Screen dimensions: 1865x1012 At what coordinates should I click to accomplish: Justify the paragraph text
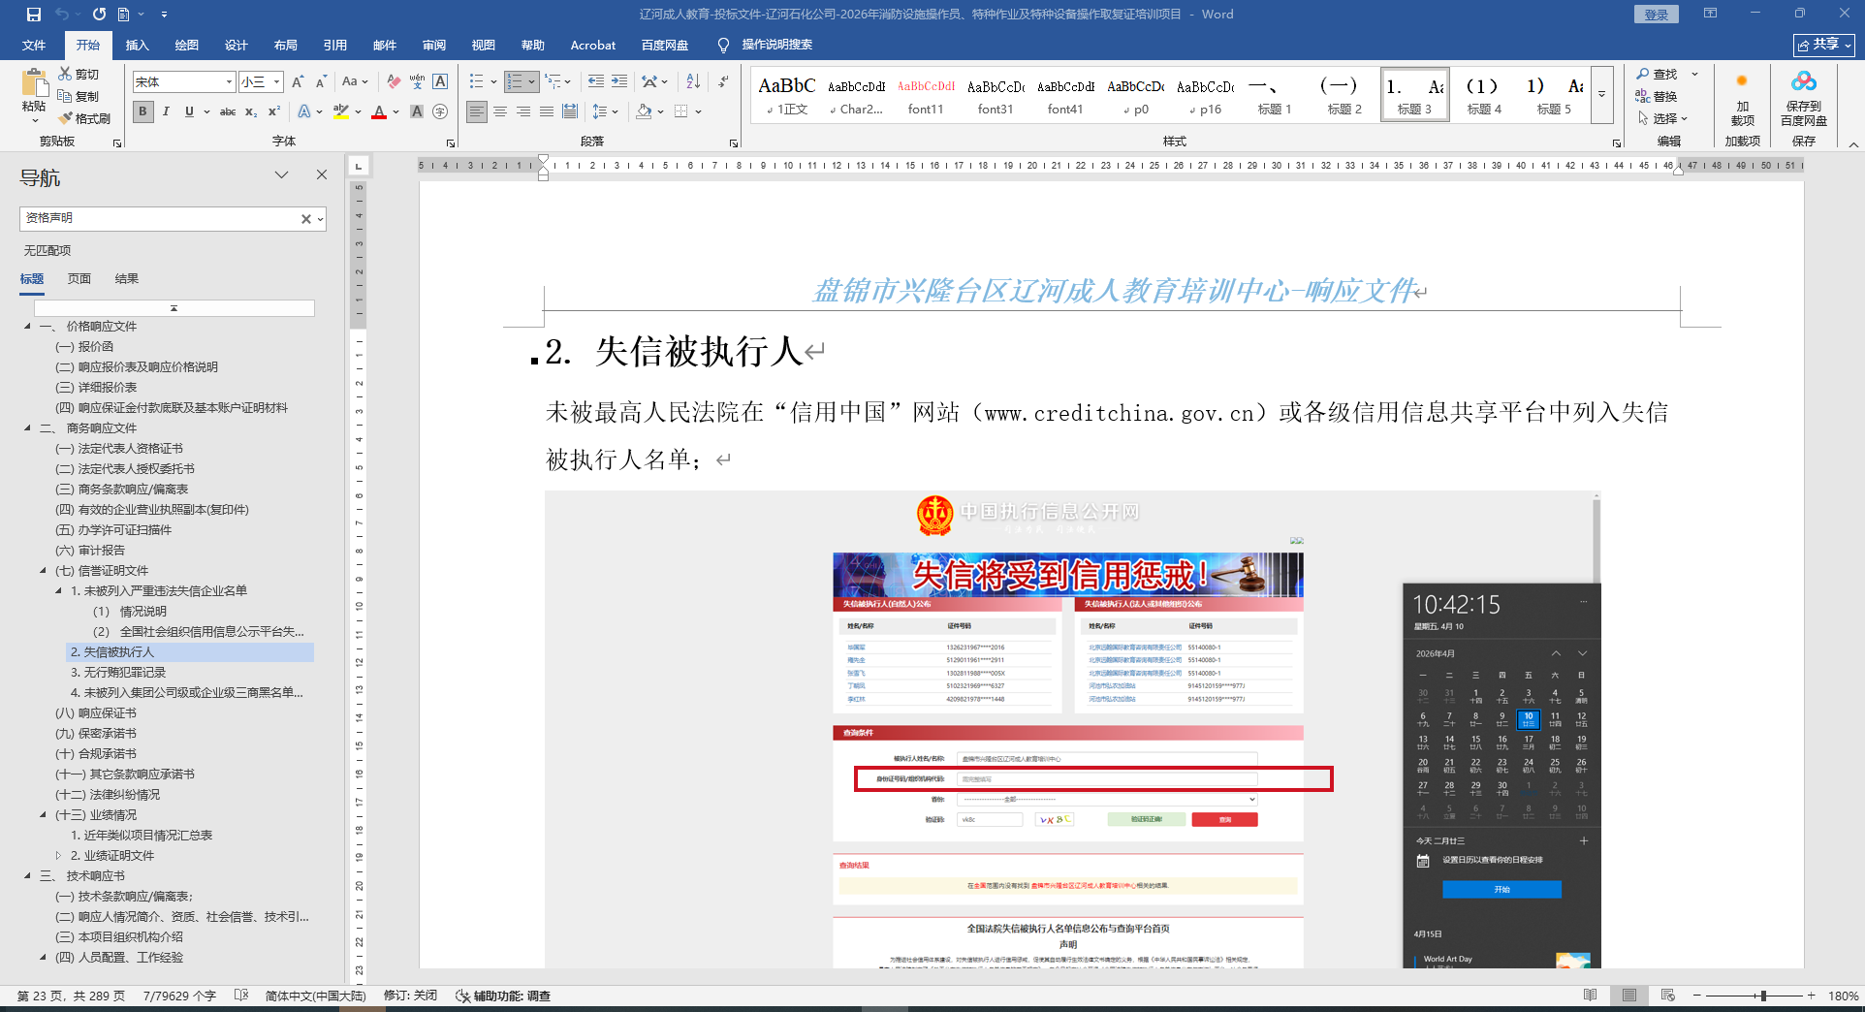[547, 111]
